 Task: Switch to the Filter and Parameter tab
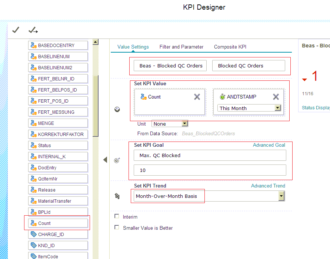tap(181, 47)
